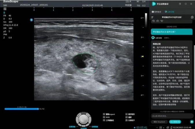The width and height of the screenshot is (195, 129).
Task: Open the network tray icon
Action: (x=168, y=127)
